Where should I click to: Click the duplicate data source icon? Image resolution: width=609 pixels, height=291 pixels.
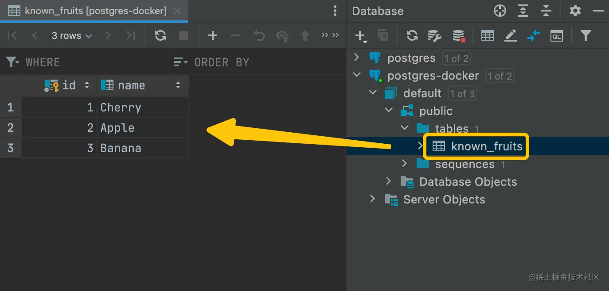coord(383,35)
